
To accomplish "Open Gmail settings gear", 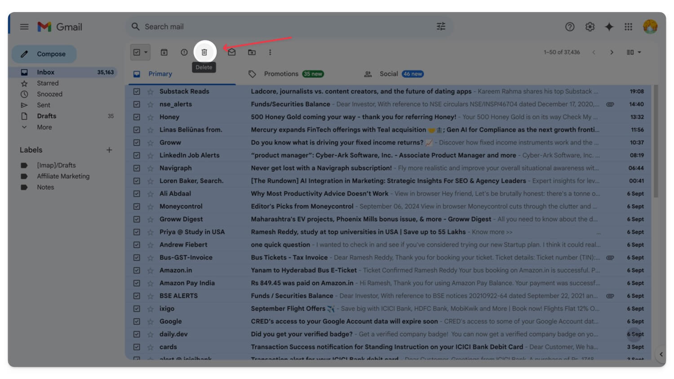I will [x=589, y=26].
